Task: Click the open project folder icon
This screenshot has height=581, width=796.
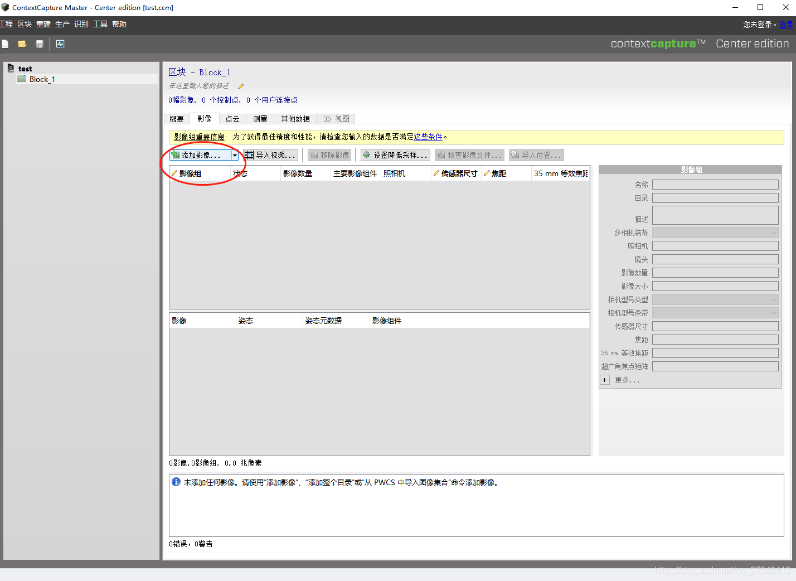Action: click(x=22, y=44)
